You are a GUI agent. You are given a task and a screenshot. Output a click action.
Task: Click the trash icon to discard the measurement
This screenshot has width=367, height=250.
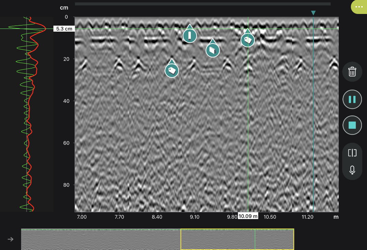coord(352,71)
